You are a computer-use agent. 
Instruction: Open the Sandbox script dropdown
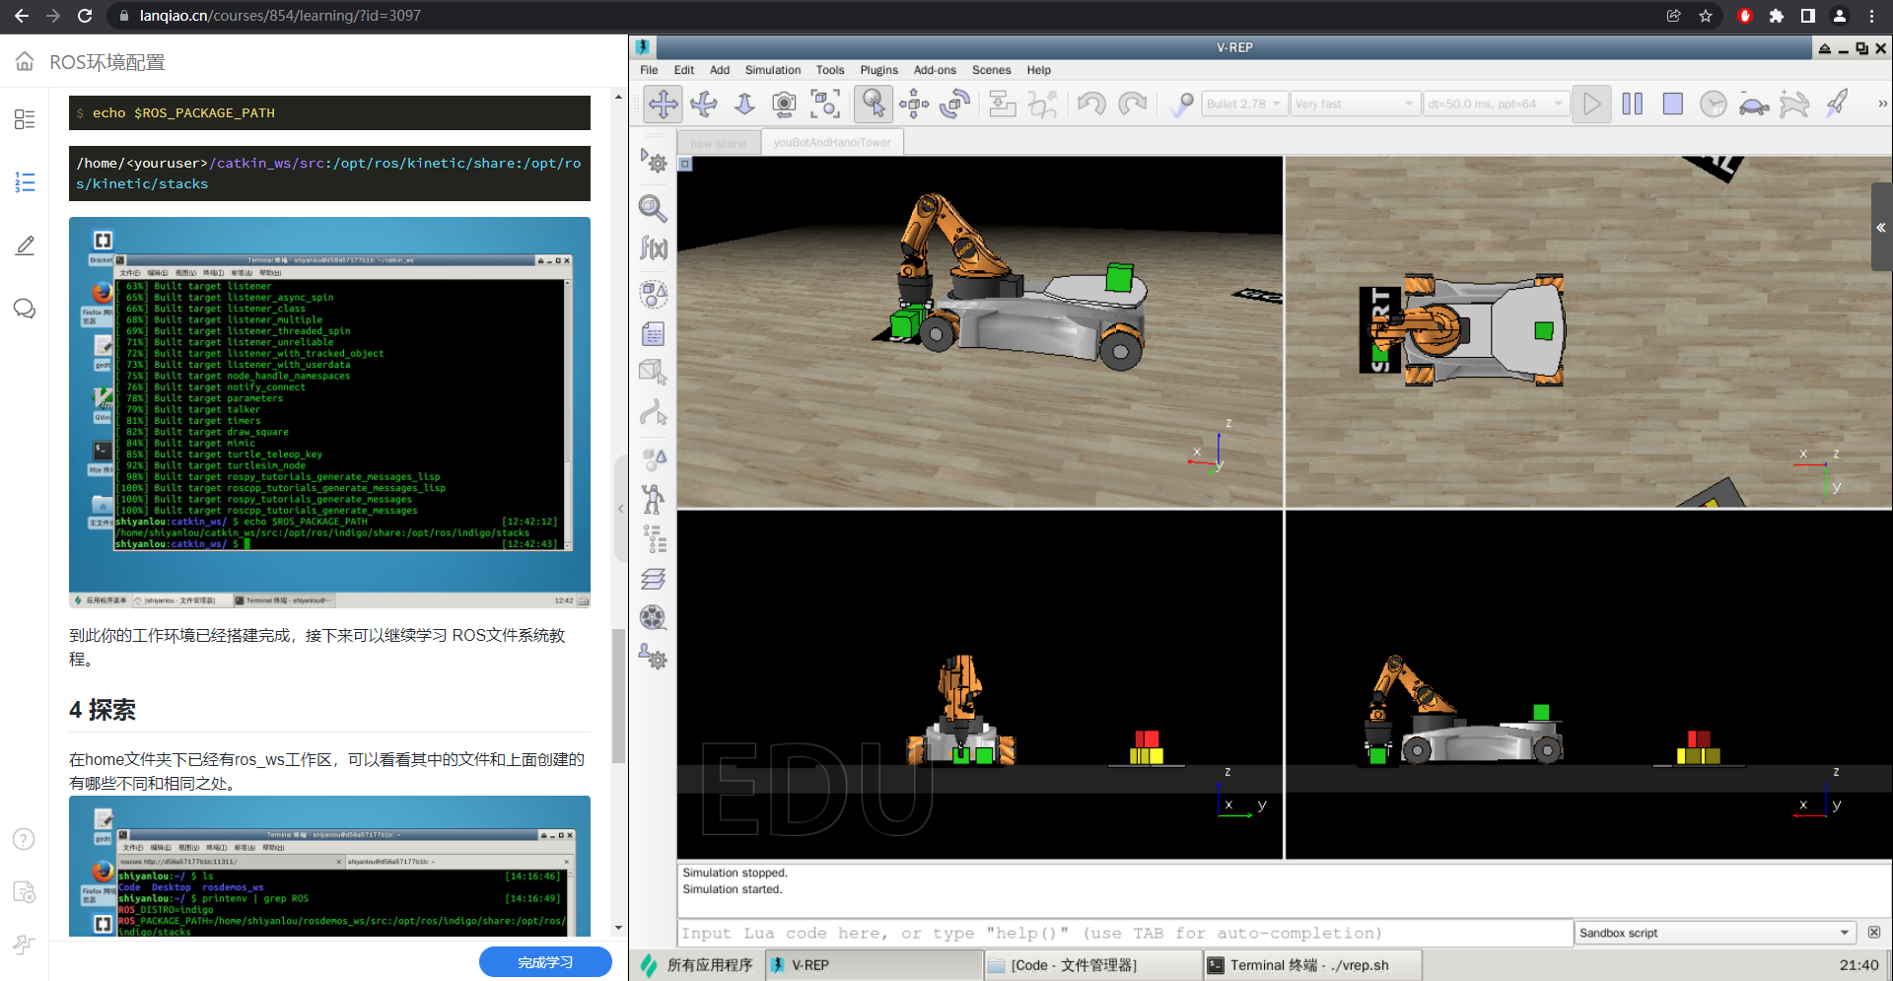[1715, 933]
